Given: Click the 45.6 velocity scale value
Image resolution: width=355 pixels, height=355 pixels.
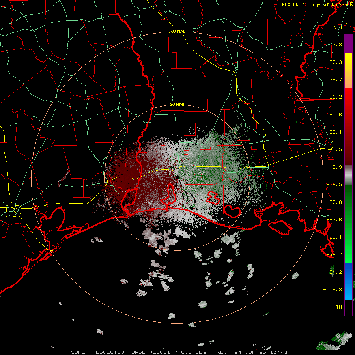Looking at the screenshot, I should pyautogui.click(x=336, y=114).
